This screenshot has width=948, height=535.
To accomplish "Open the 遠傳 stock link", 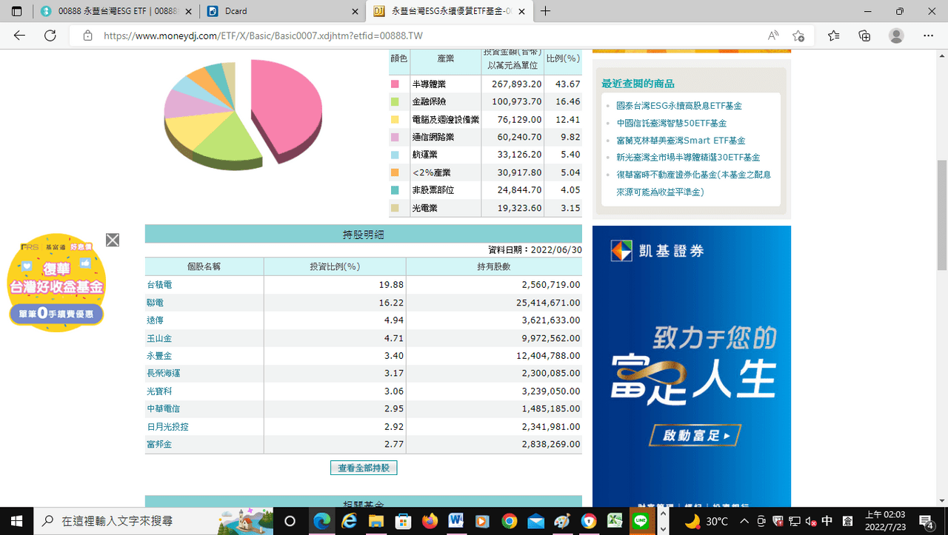I will click(155, 320).
